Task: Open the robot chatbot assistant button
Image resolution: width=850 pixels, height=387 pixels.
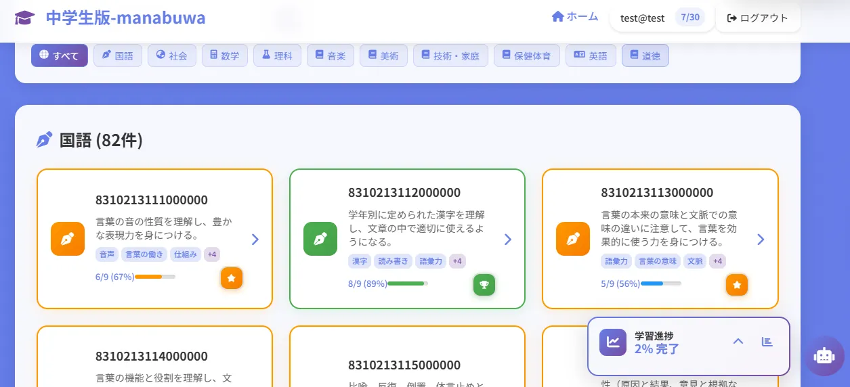Action: tap(824, 356)
